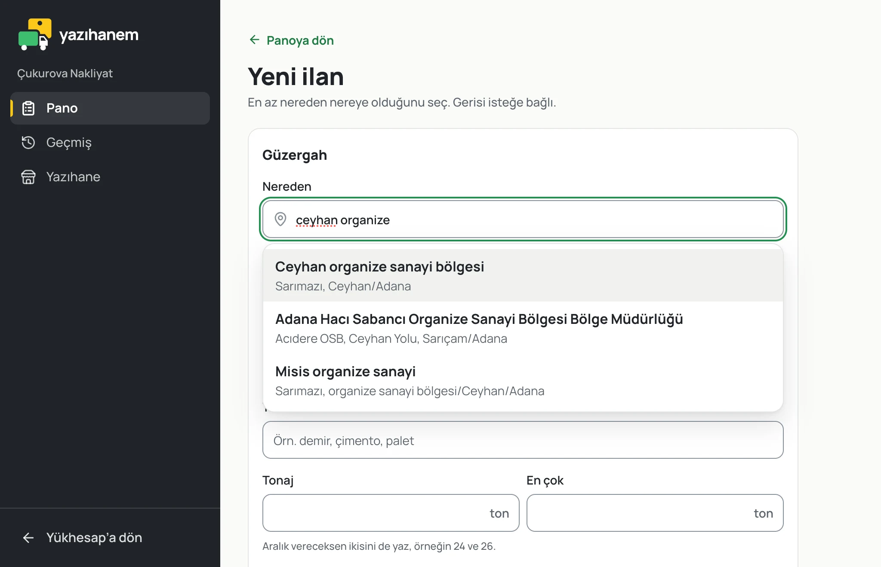Click the subtitle 'En az nereden nereye olduğunu seç'

click(402, 103)
